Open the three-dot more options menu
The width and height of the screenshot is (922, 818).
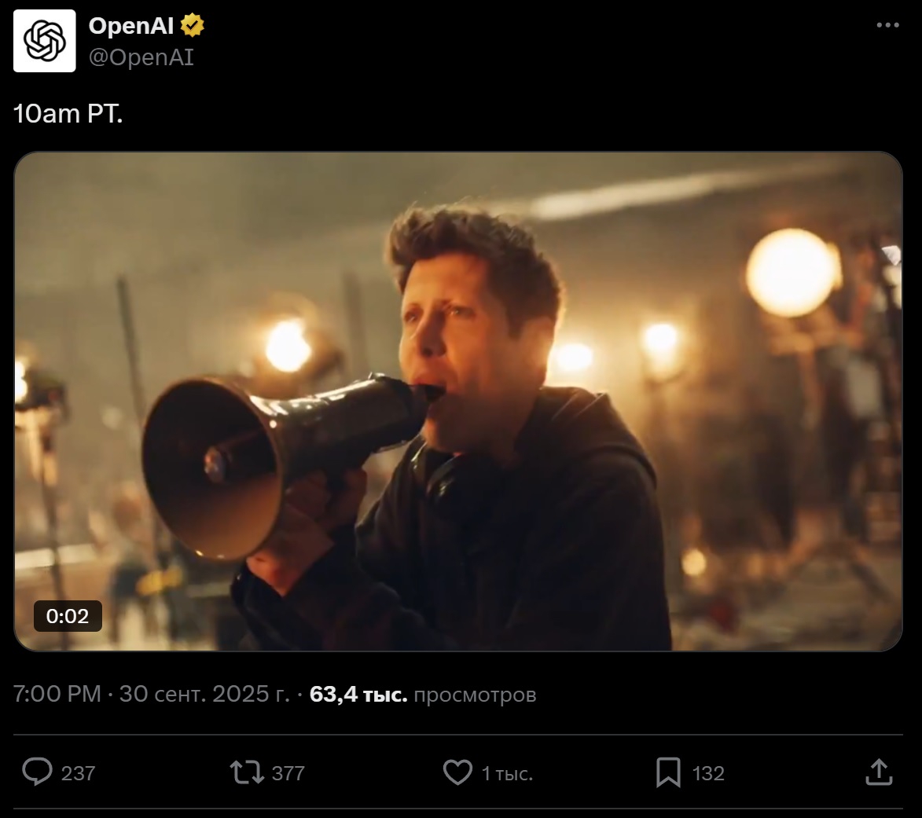(887, 26)
